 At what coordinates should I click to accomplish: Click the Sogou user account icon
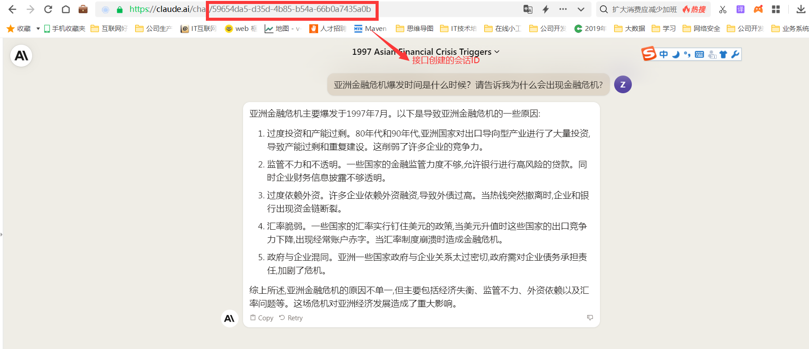pos(712,54)
